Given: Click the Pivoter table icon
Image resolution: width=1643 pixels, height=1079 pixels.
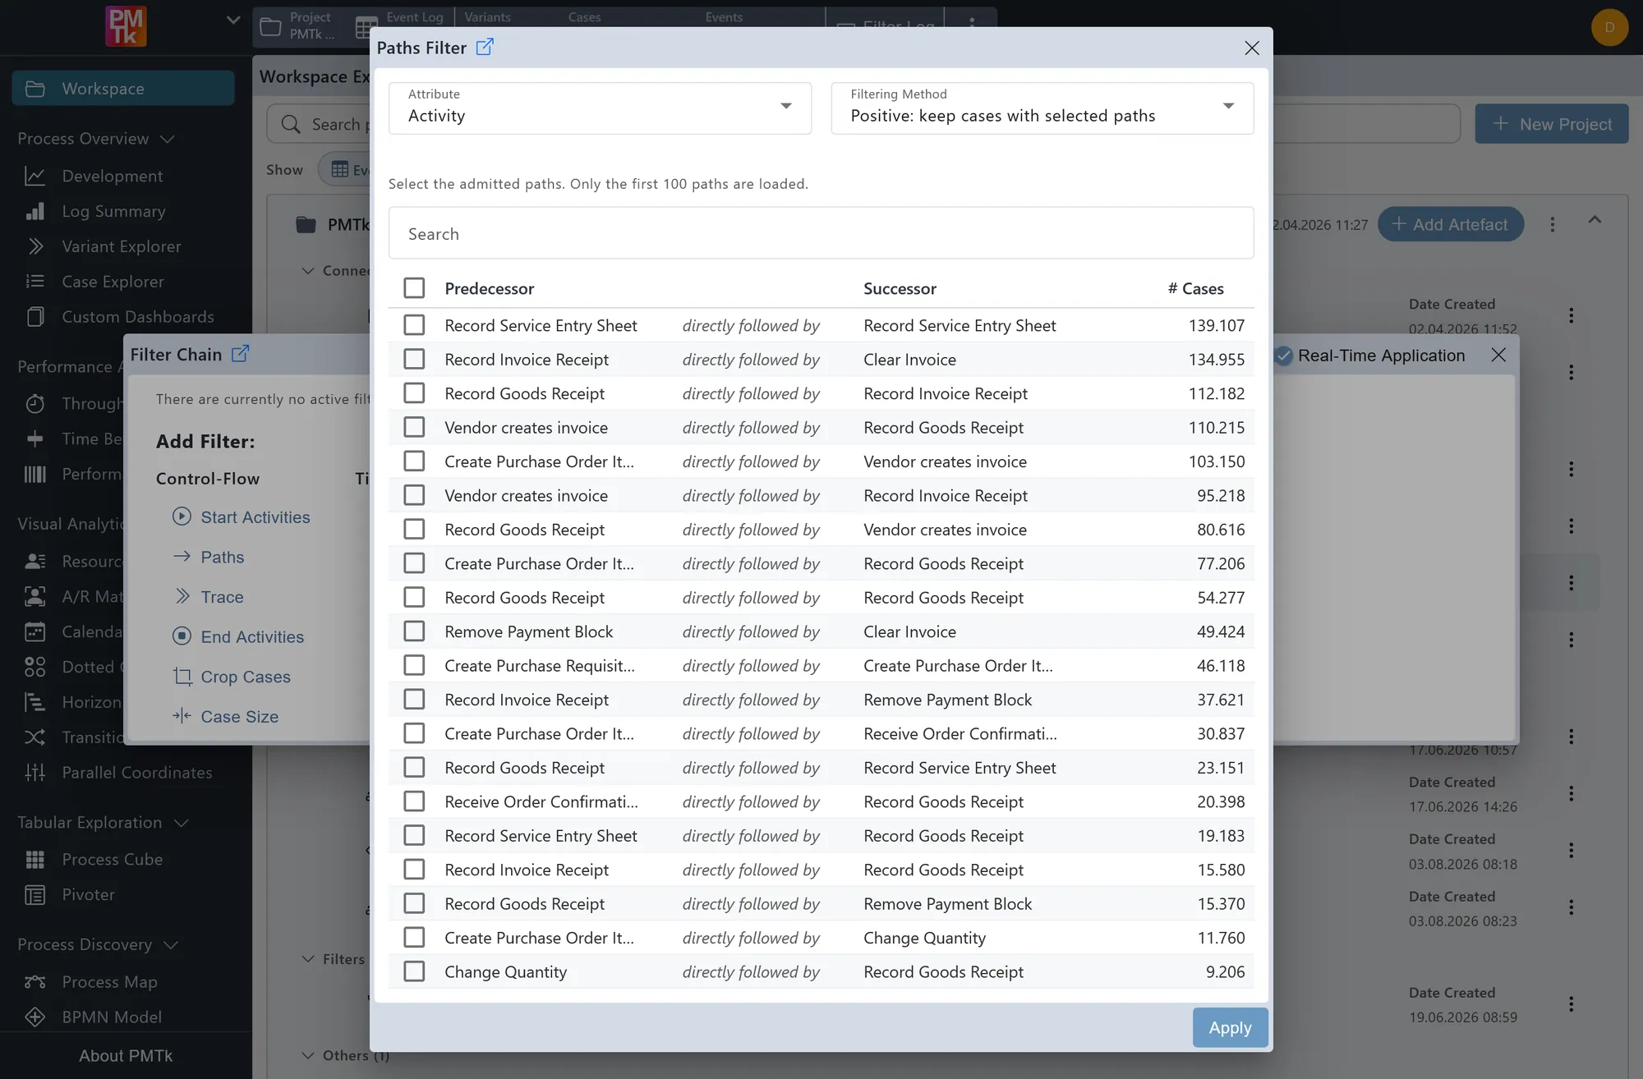Looking at the screenshot, I should pos(35,895).
